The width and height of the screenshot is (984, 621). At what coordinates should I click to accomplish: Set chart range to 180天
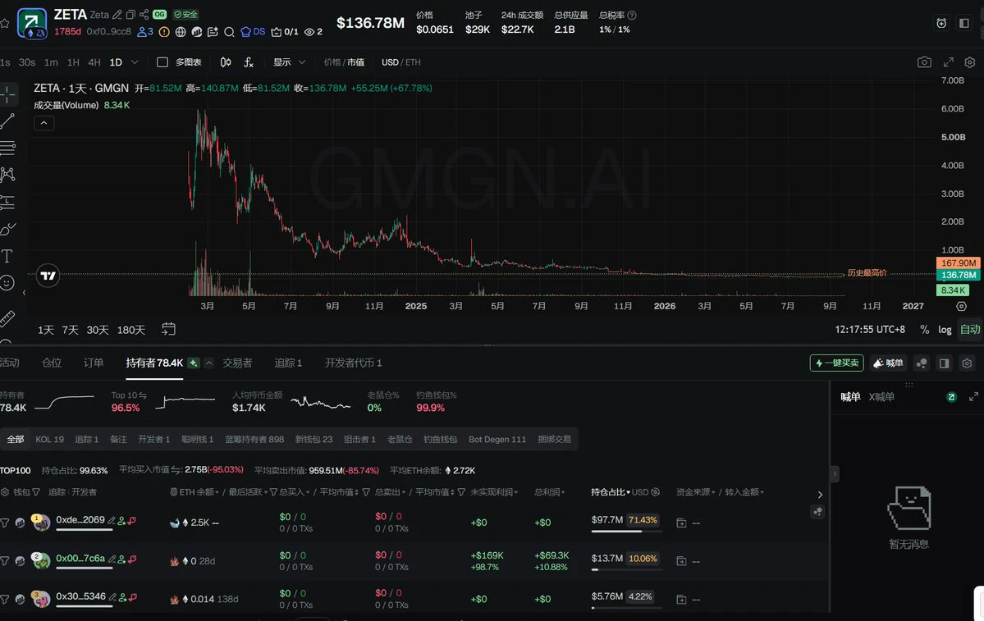pos(131,330)
